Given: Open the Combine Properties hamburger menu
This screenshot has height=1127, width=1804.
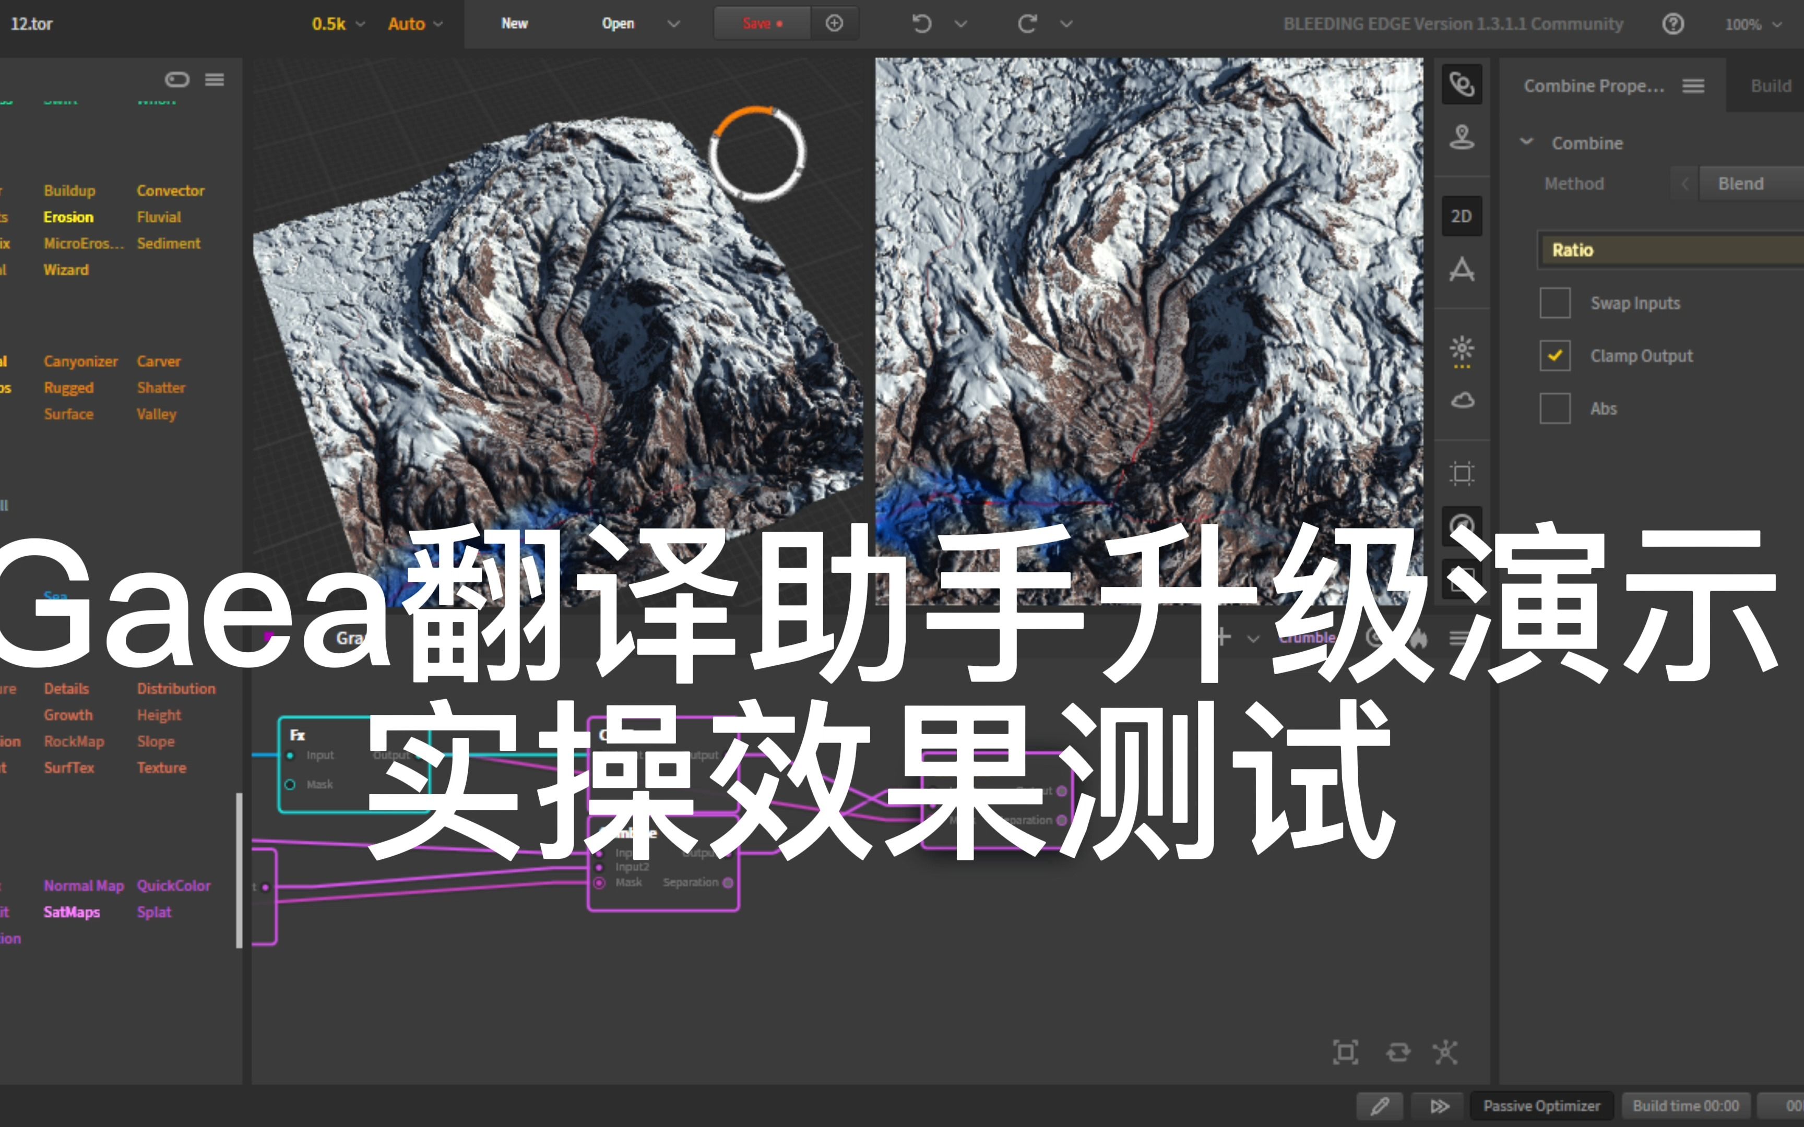Looking at the screenshot, I should (1693, 85).
